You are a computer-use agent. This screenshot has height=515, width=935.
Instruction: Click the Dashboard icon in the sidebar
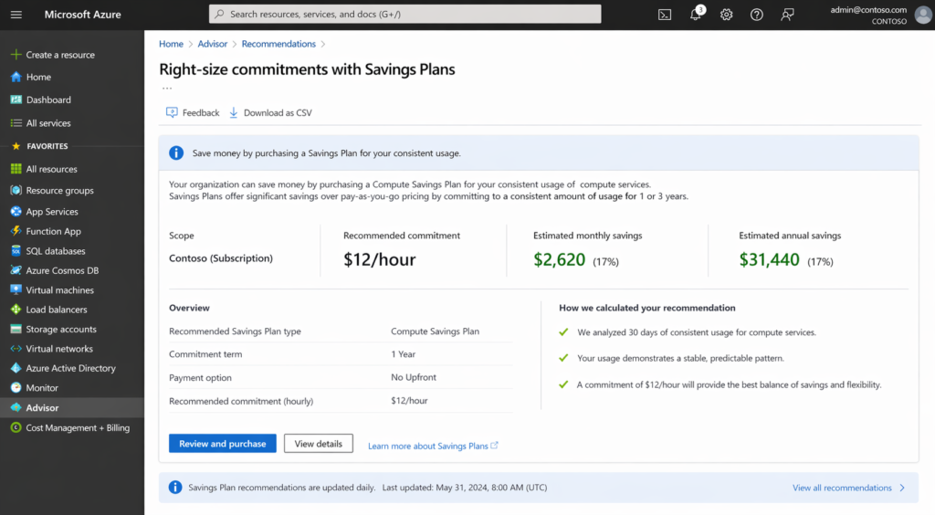coord(16,100)
